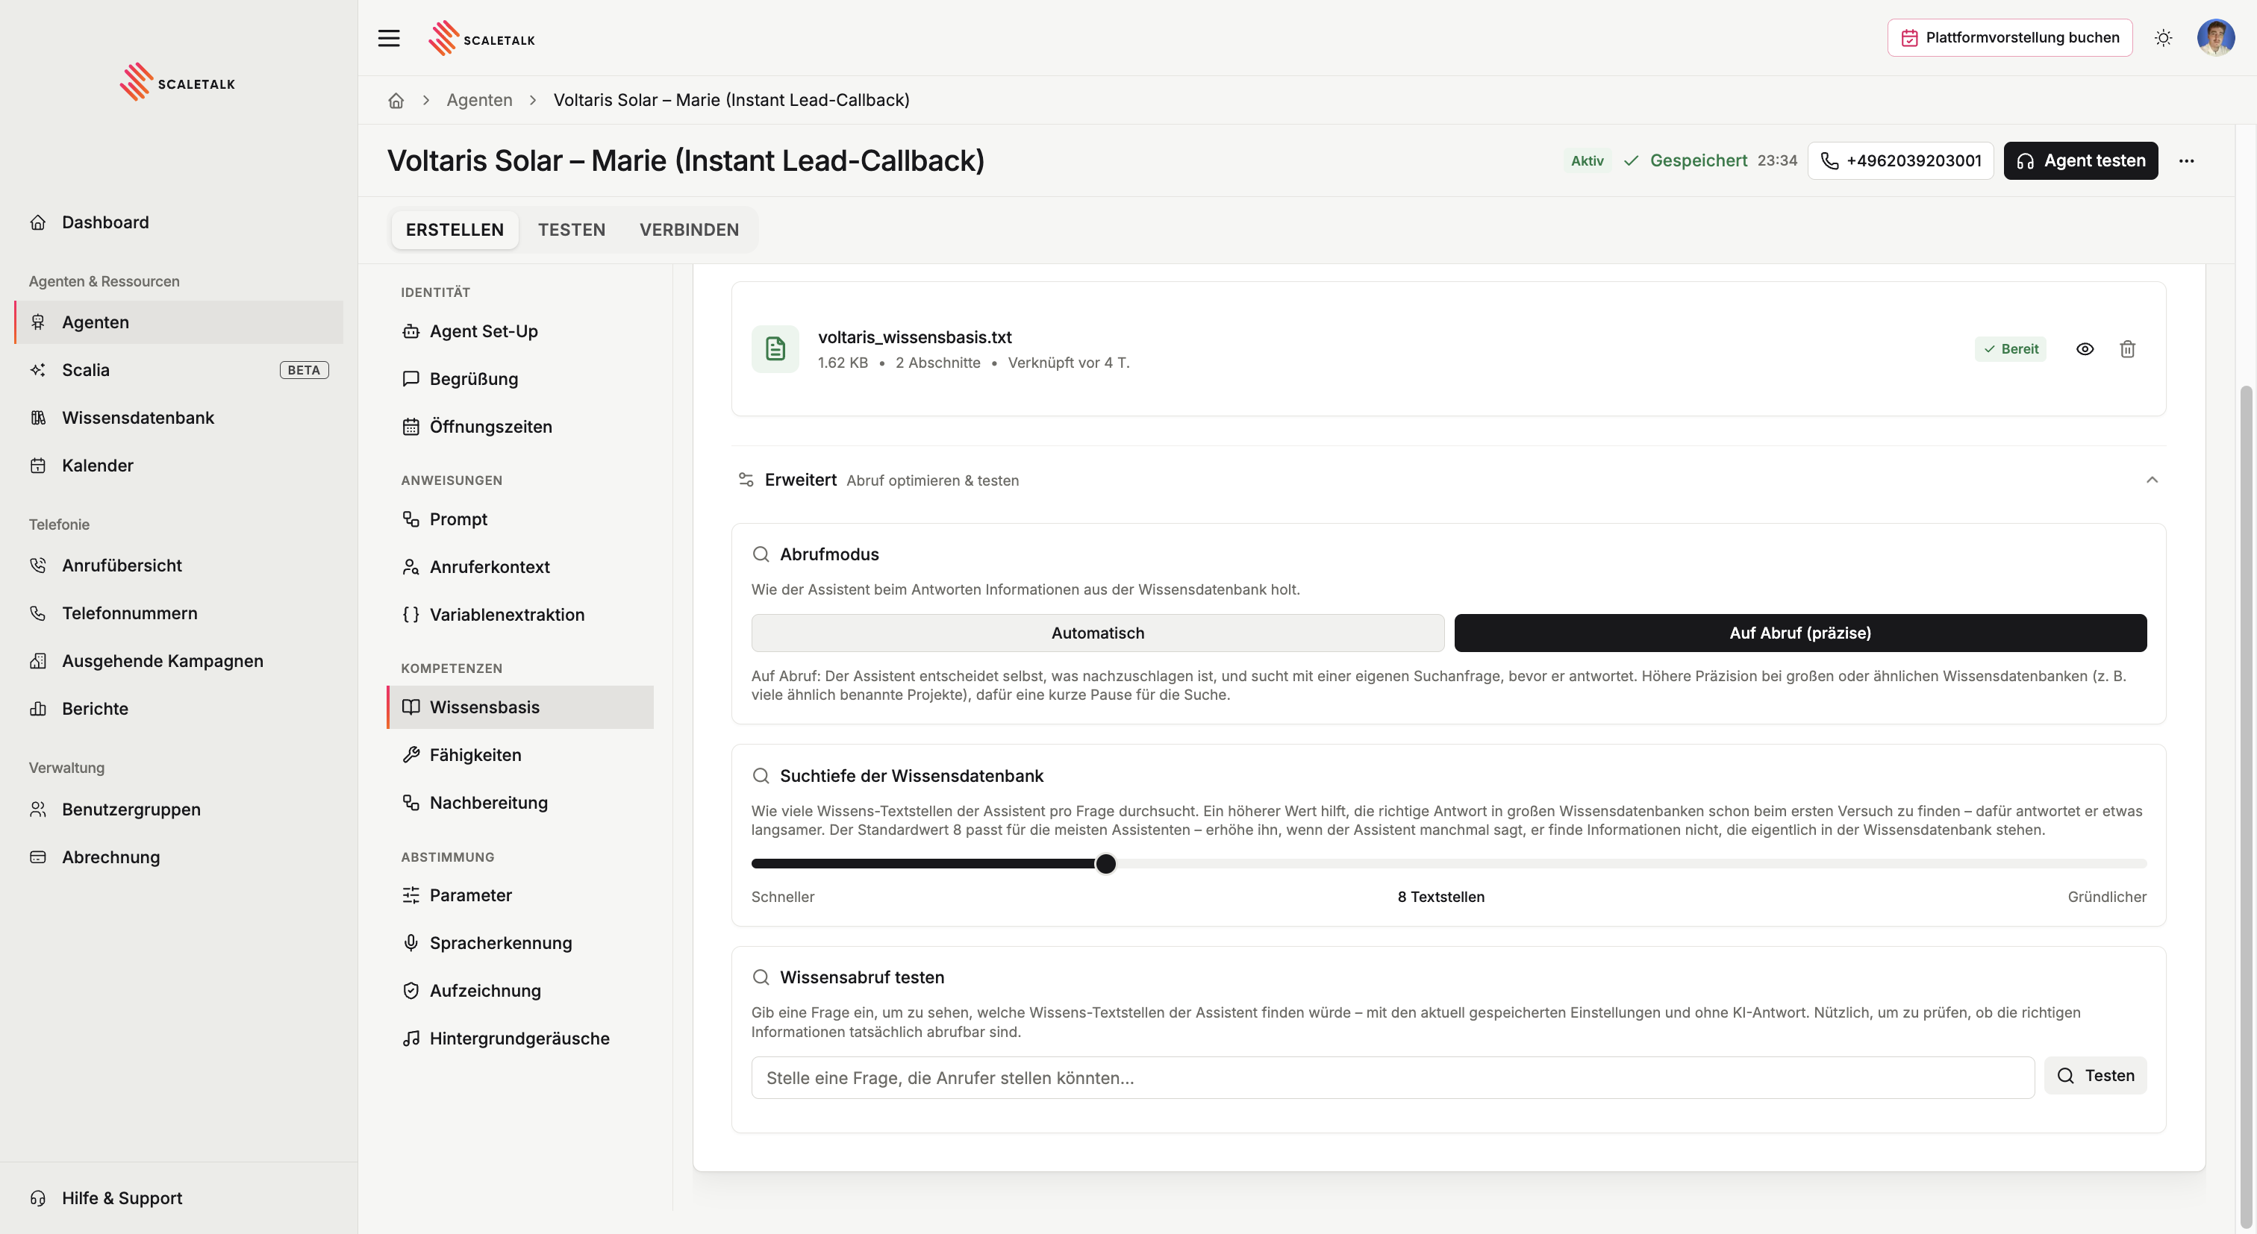Open the three-dot more options menu
This screenshot has width=2257, height=1234.
(2187, 161)
